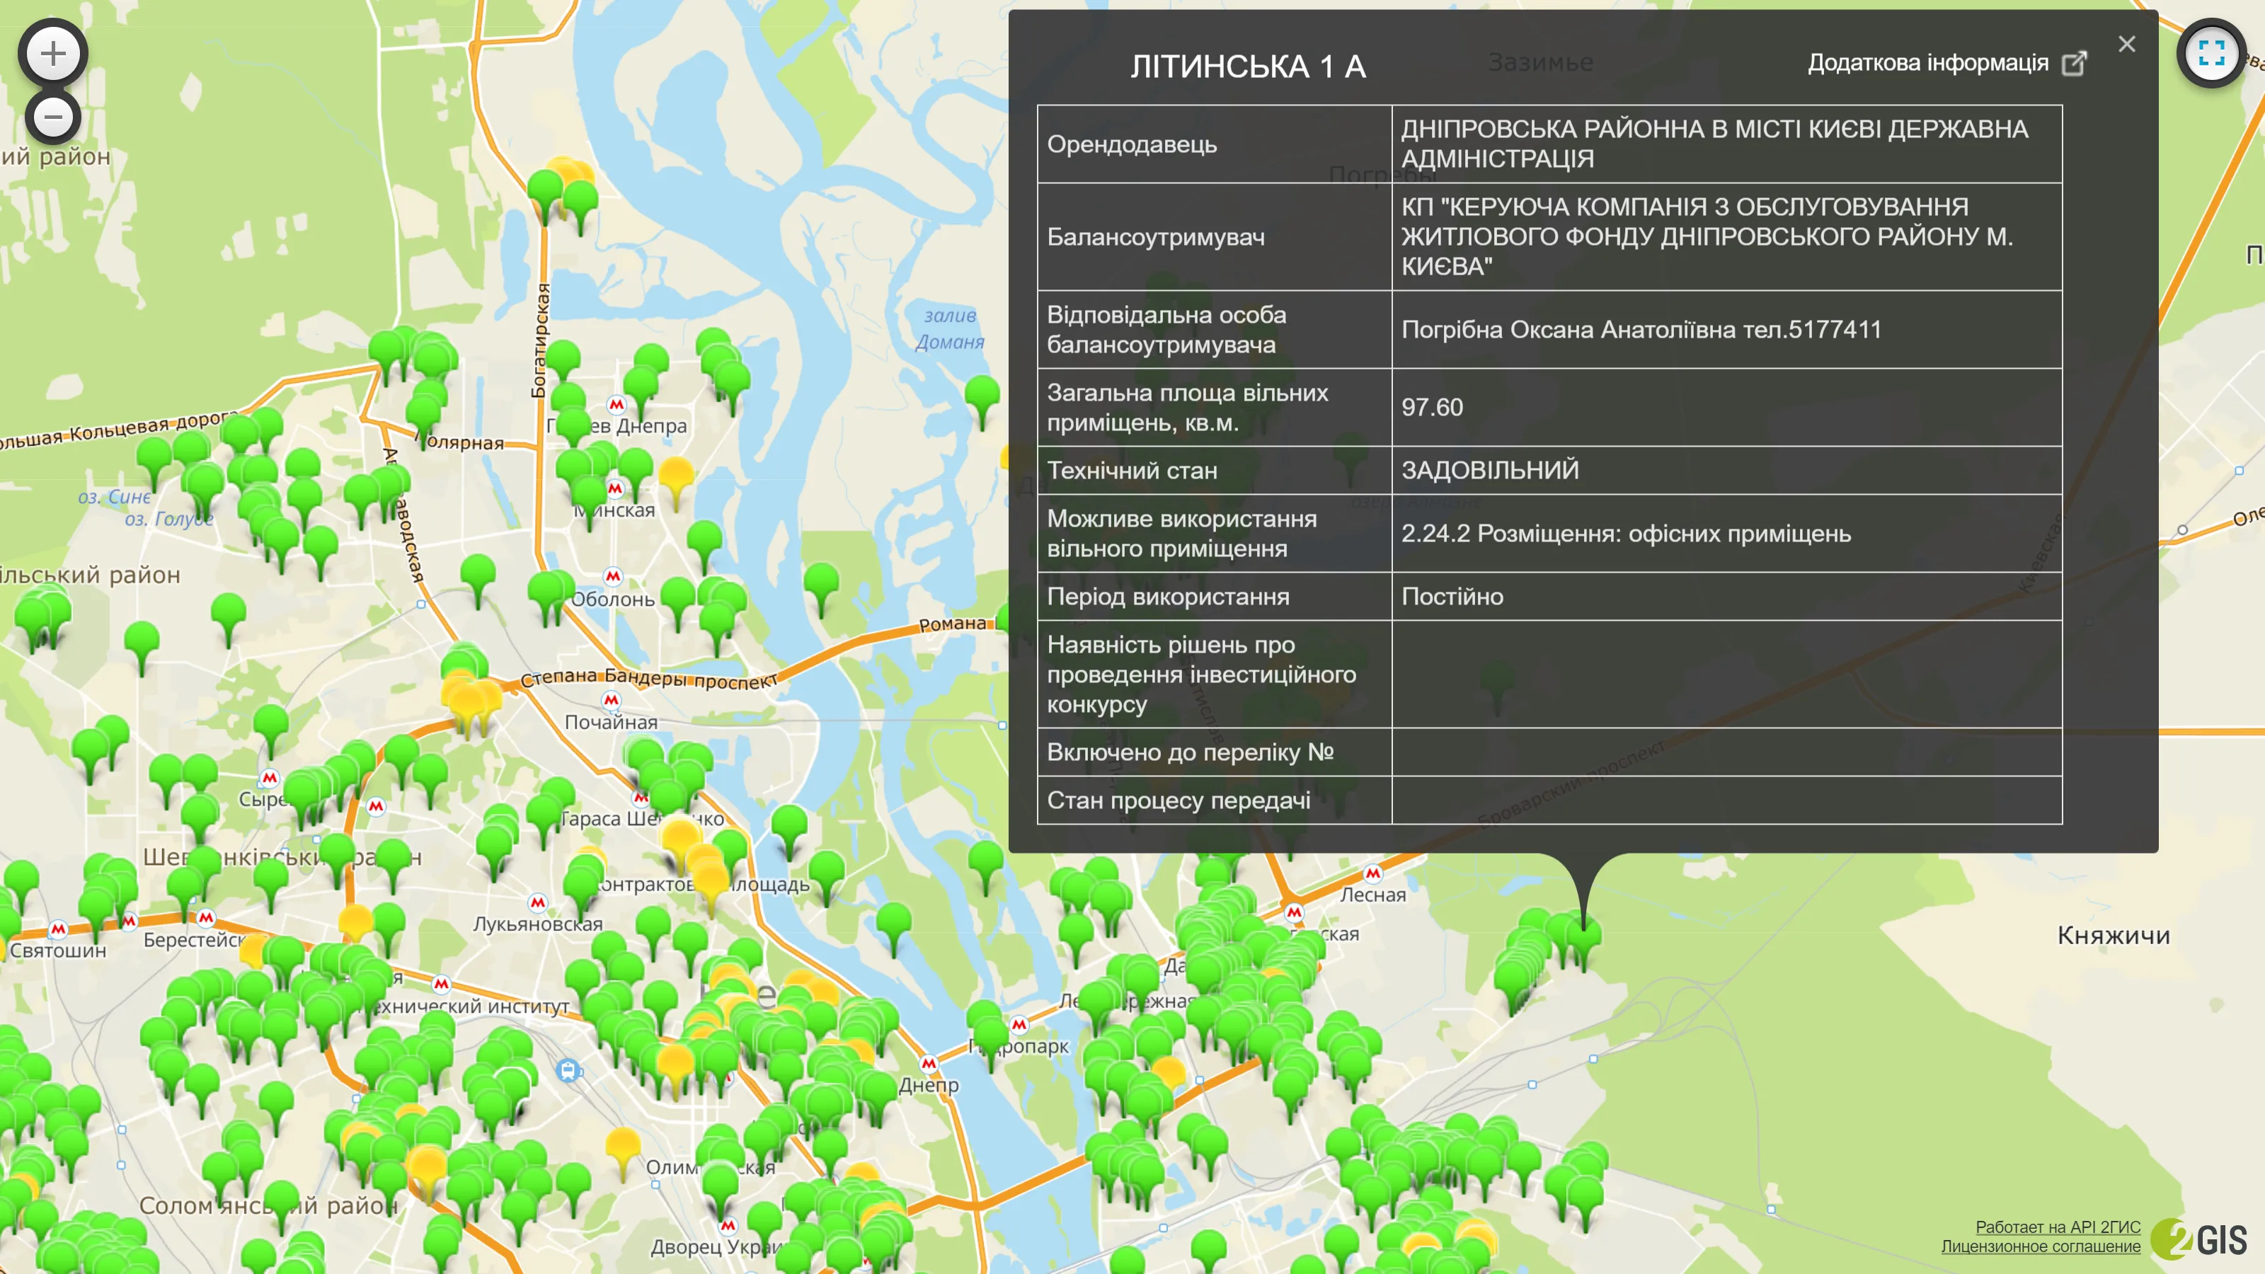Click the Лесная metro station icon
This screenshot has height=1274, width=2265.
click(x=1372, y=873)
